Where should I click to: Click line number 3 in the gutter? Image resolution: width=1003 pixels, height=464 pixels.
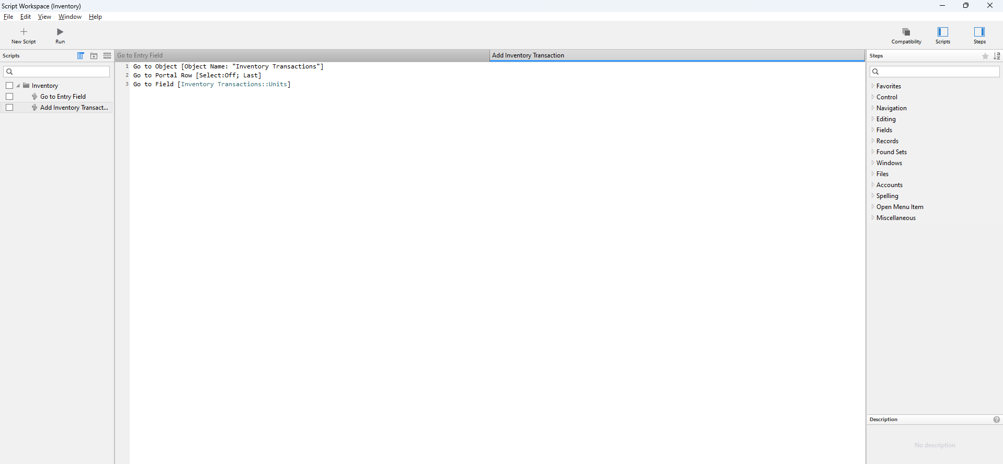[127, 84]
